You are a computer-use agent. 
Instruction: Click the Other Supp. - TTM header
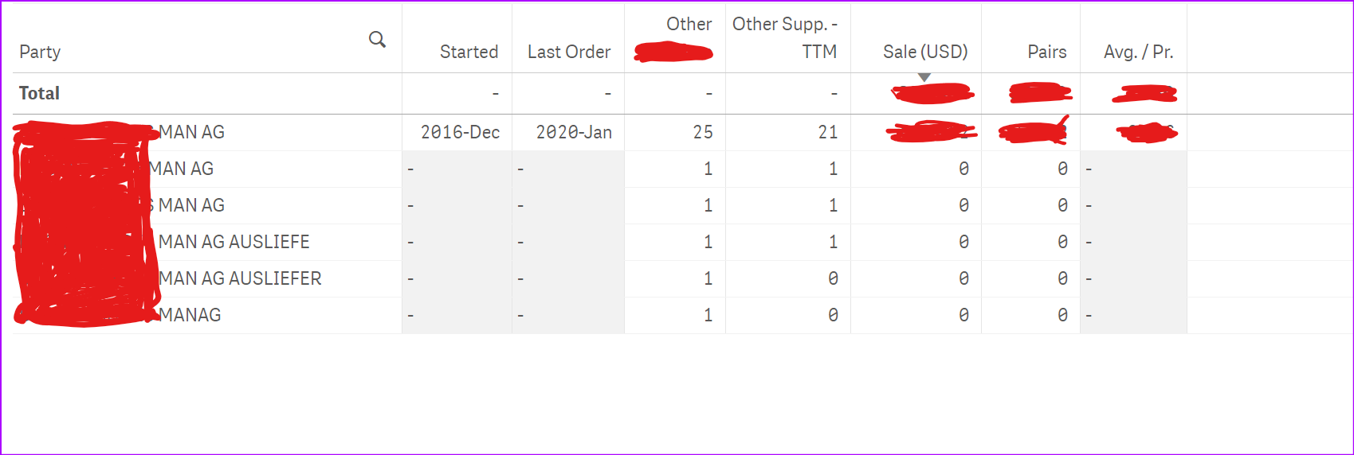pos(786,37)
